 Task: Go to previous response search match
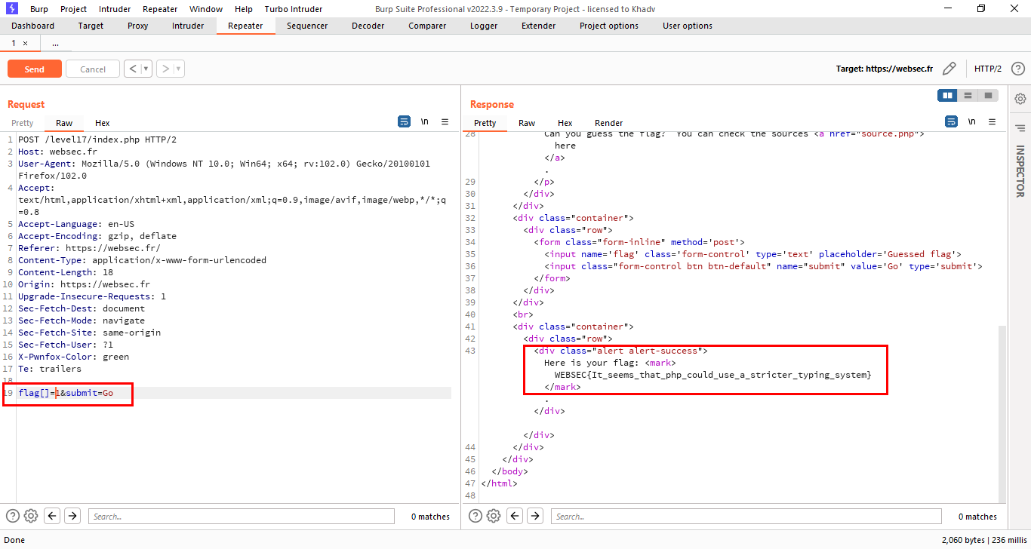(x=515, y=516)
